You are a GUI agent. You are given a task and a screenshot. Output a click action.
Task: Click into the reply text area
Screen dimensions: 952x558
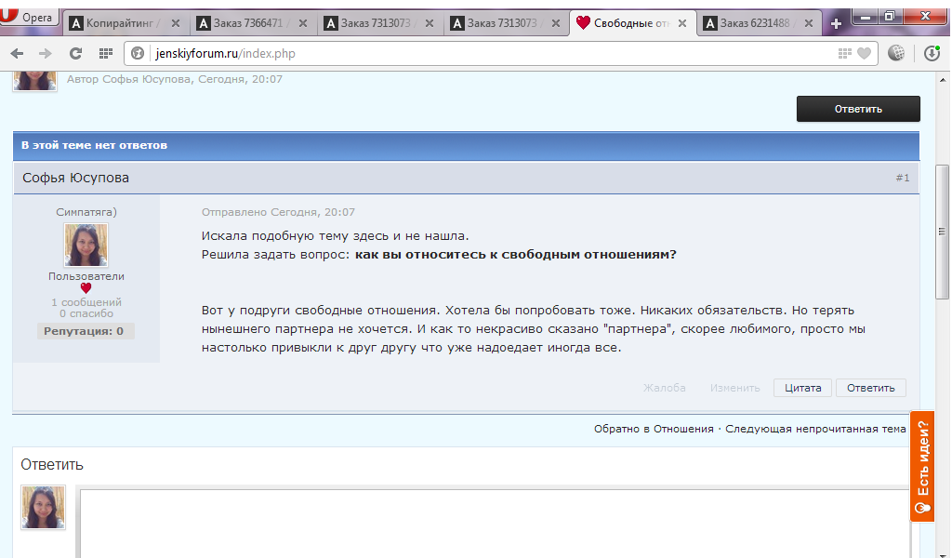(x=495, y=523)
